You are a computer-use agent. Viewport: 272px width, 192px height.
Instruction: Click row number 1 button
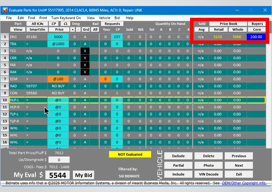[x=5, y=37]
